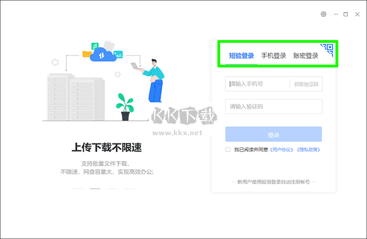This screenshot has height=239, width=367.
Task: Jump to the last carousel slide indicator
Action: (x=129, y=188)
